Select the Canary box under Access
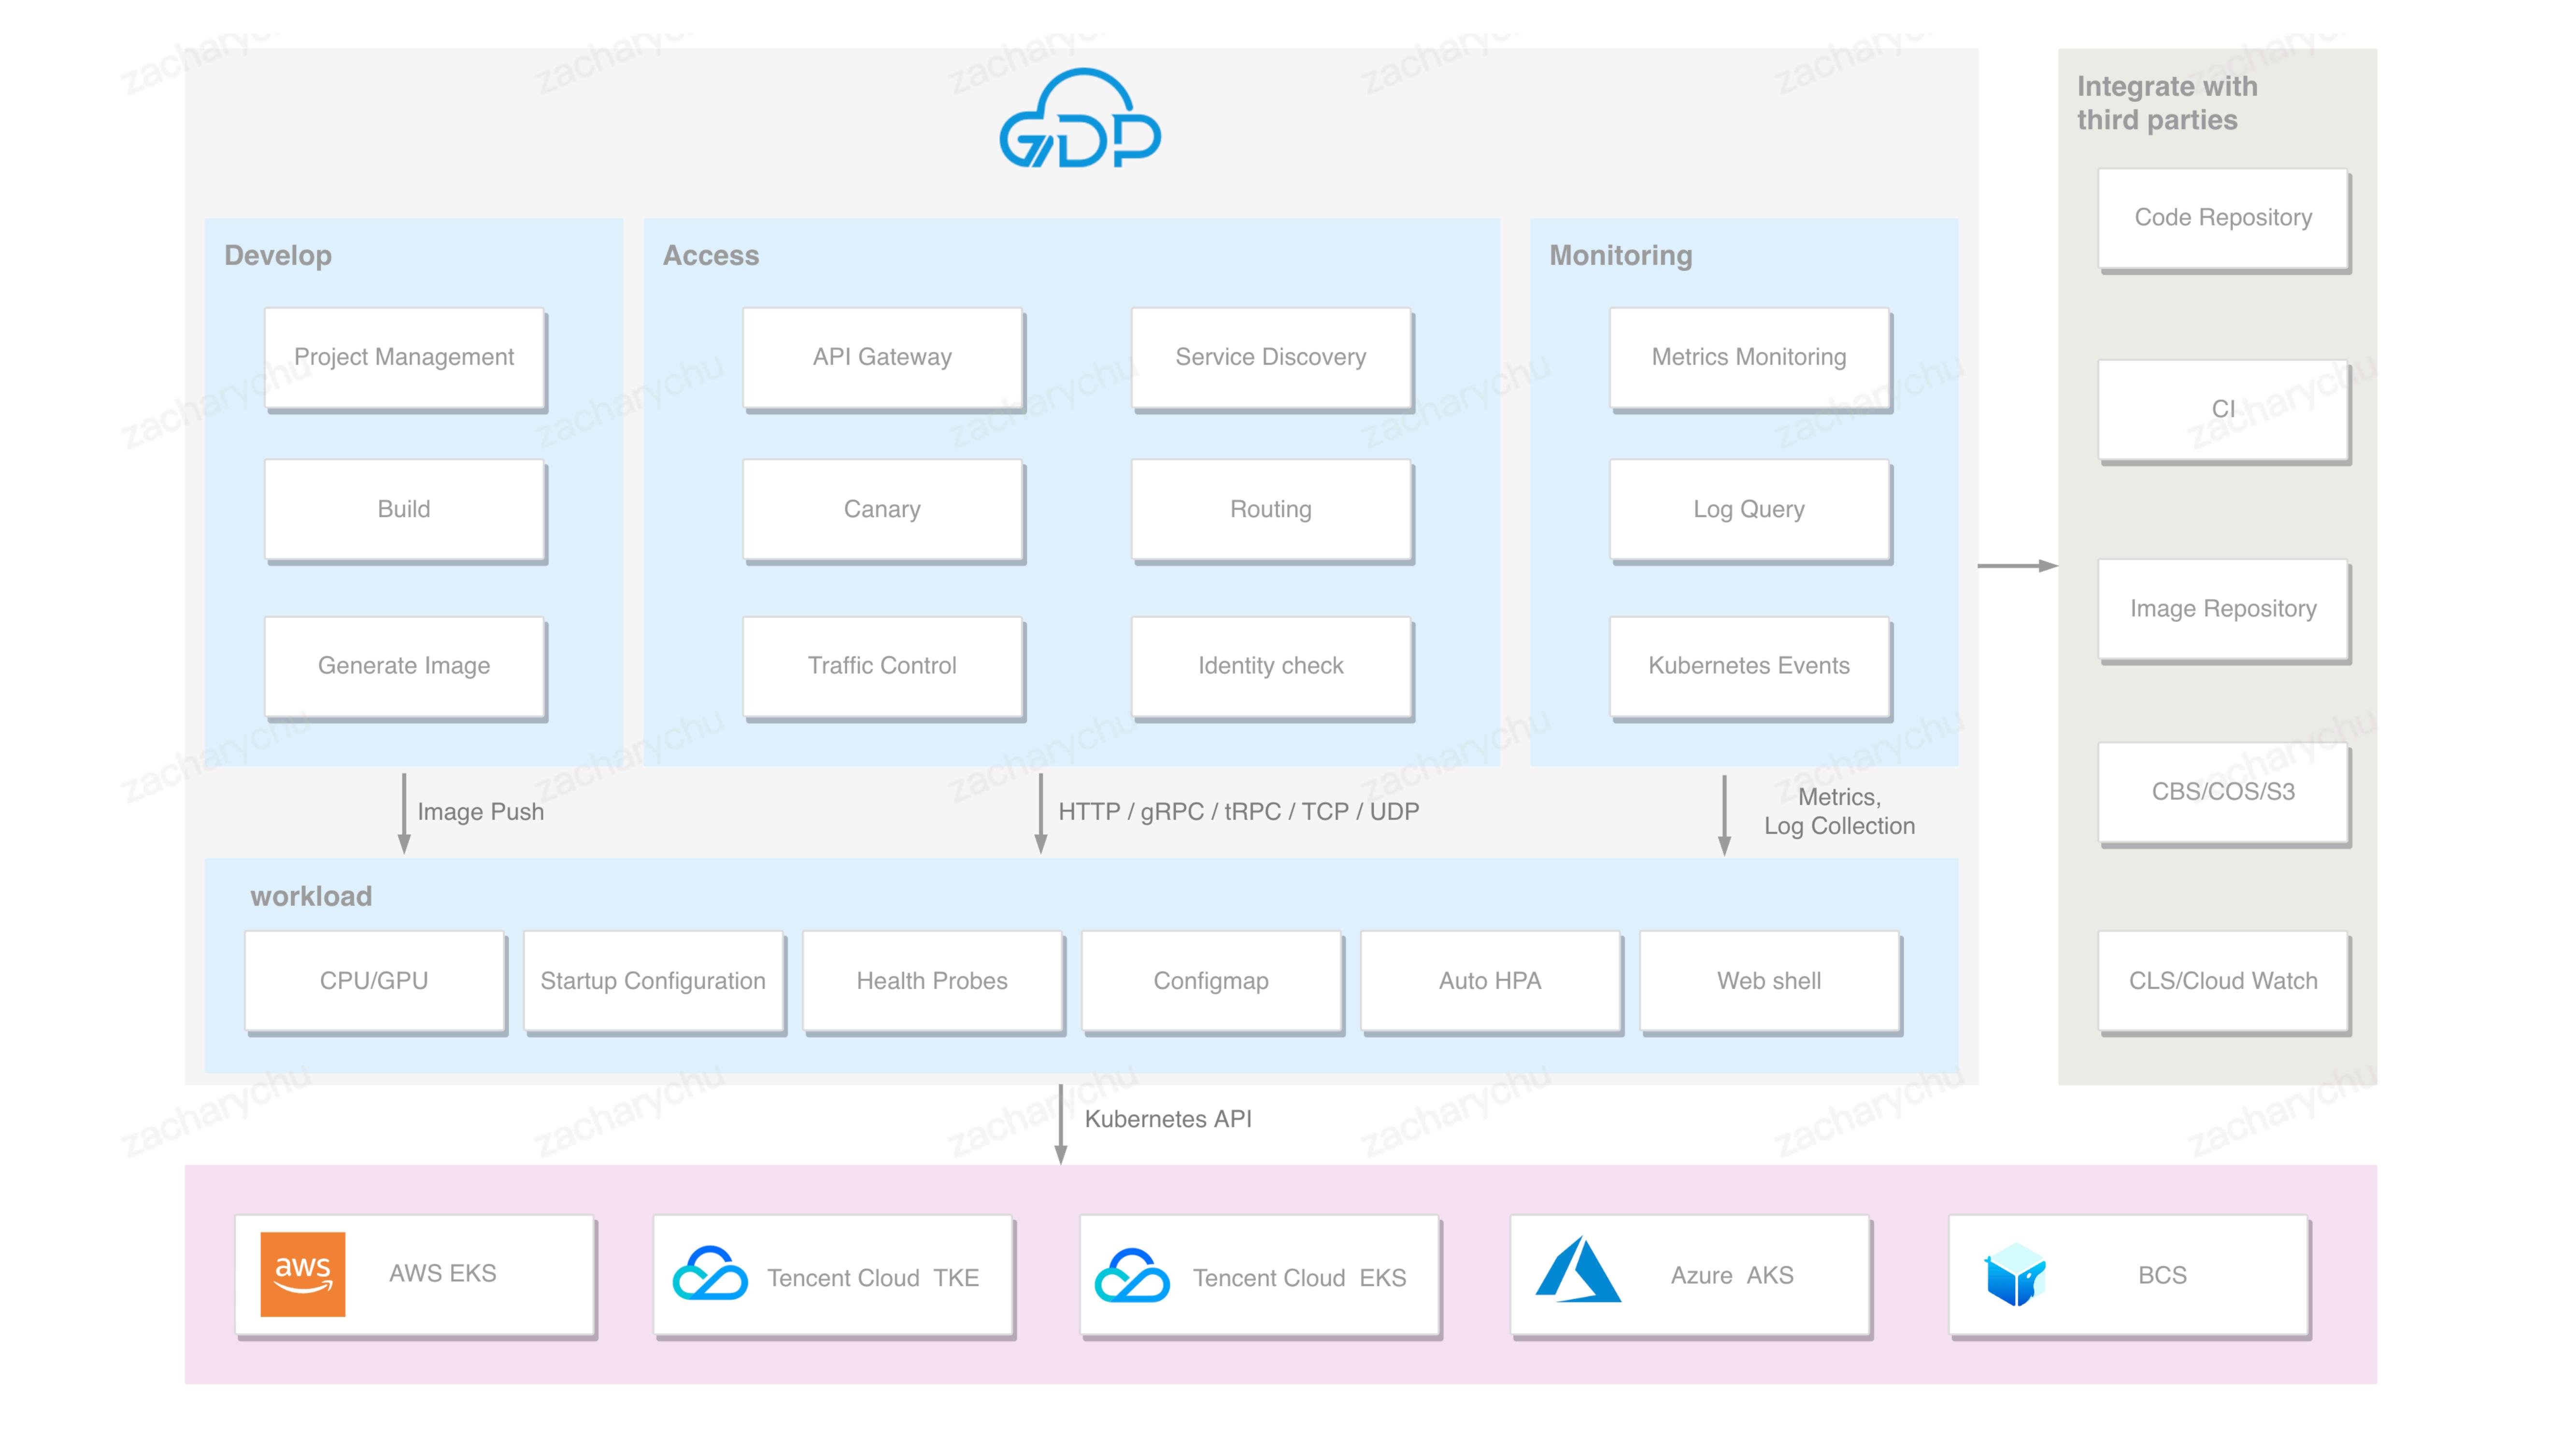 click(x=882, y=510)
